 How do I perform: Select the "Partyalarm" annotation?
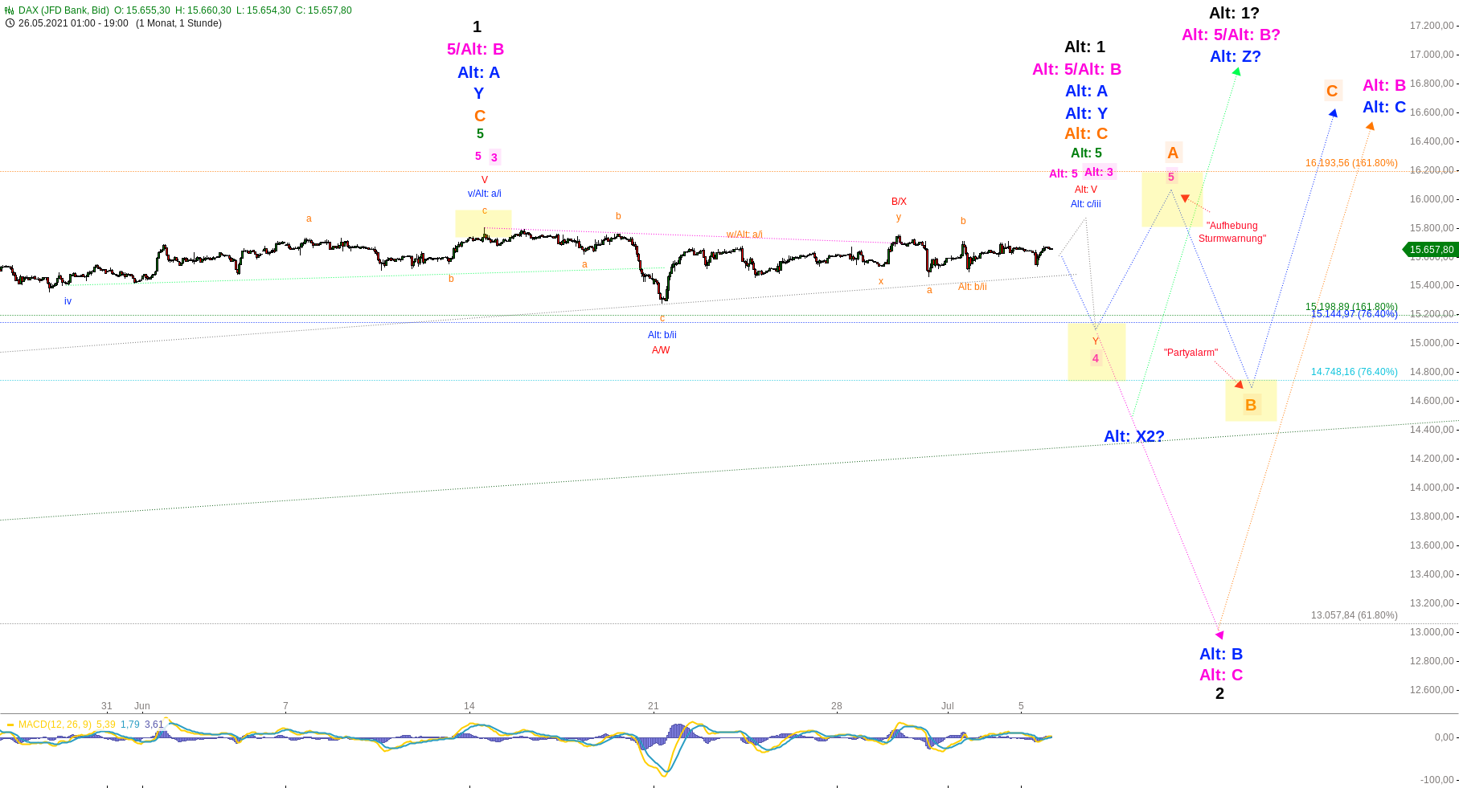click(1191, 353)
